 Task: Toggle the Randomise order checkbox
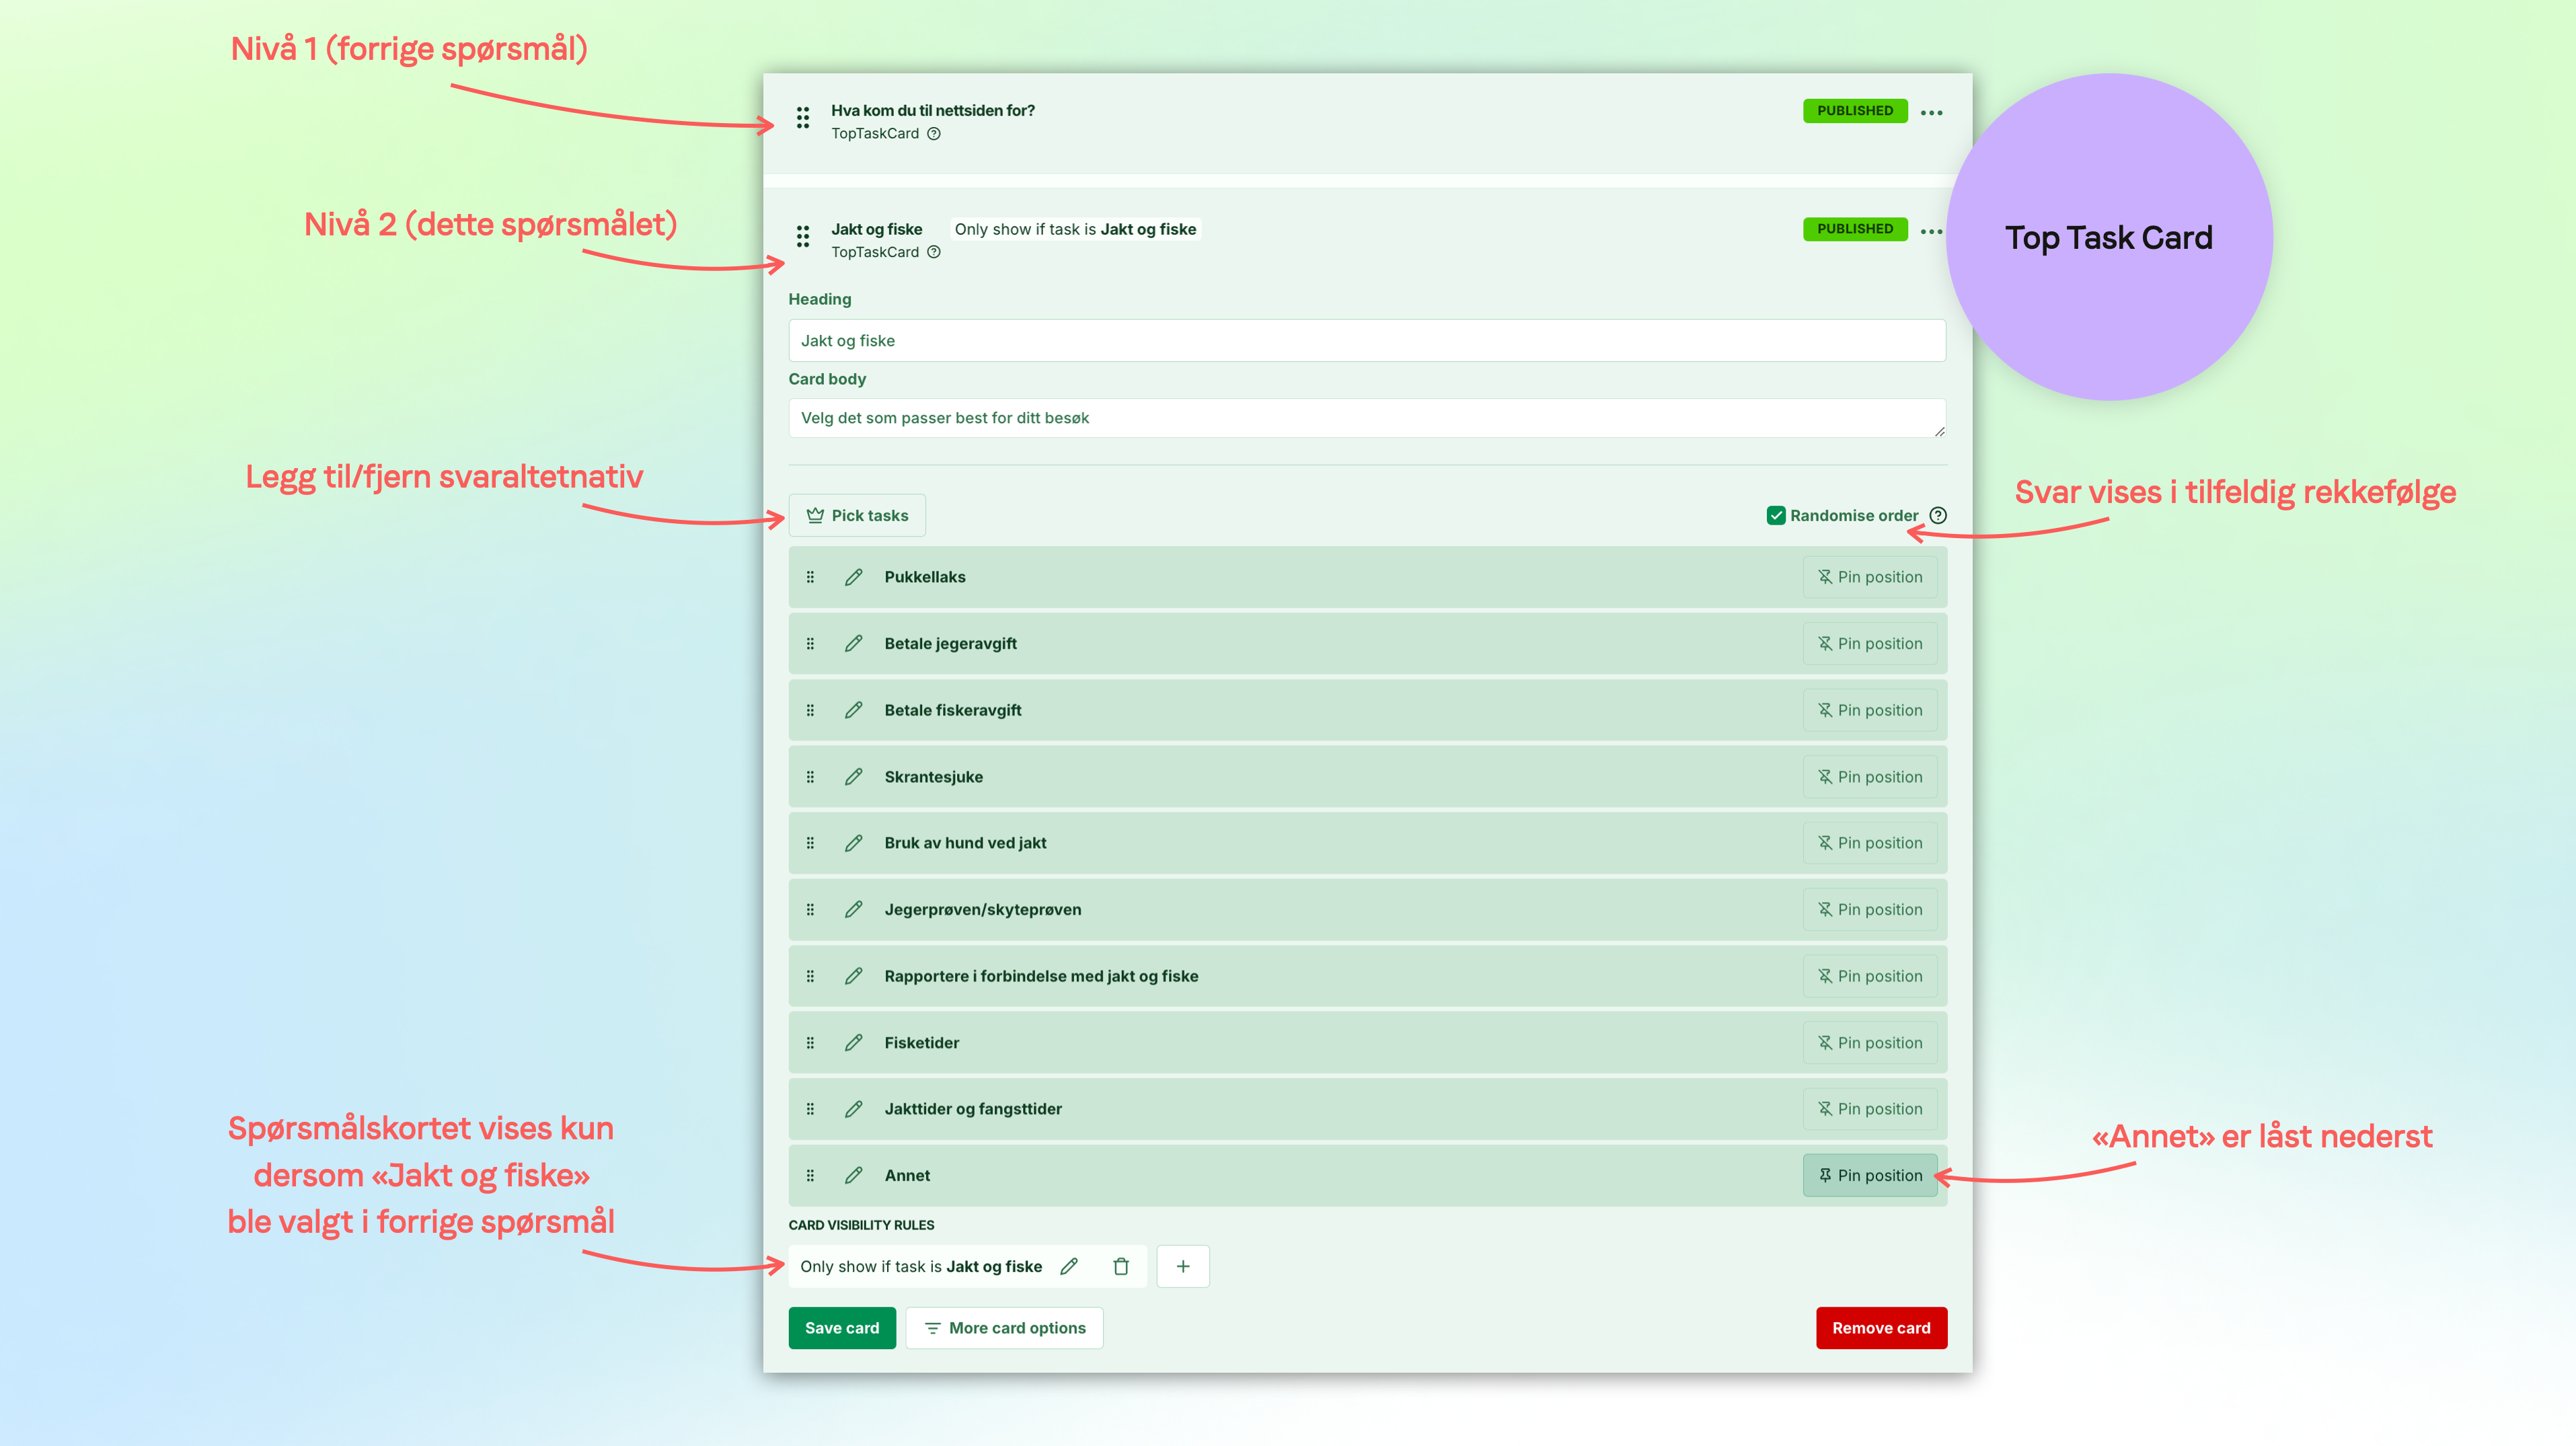tap(1775, 515)
